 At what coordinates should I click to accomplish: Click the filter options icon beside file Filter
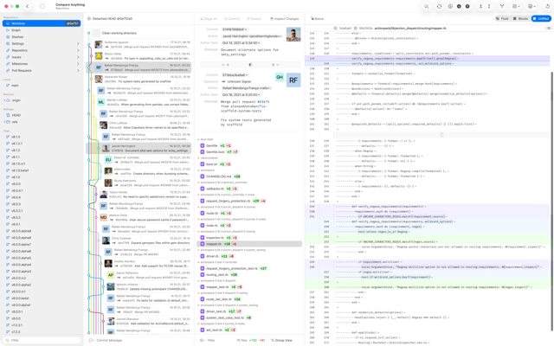pos(202,340)
